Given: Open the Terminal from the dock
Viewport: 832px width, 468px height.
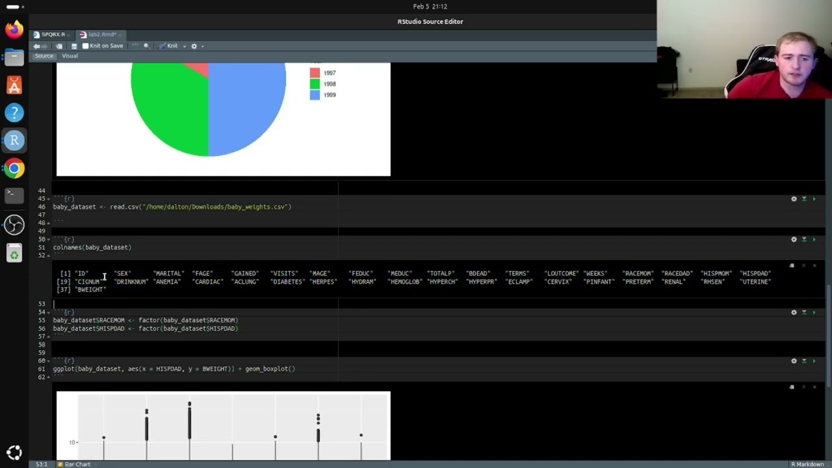Looking at the screenshot, I should coord(14,196).
